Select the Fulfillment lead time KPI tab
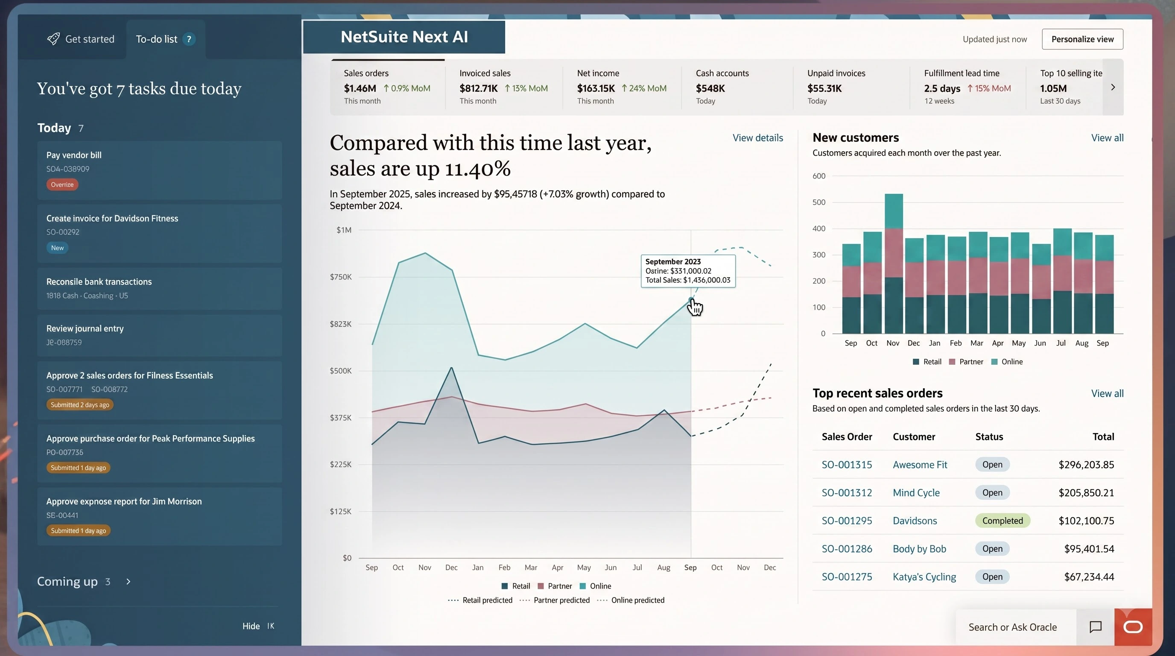The height and width of the screenshot is (656, 1175). click(x=967, y=87)
